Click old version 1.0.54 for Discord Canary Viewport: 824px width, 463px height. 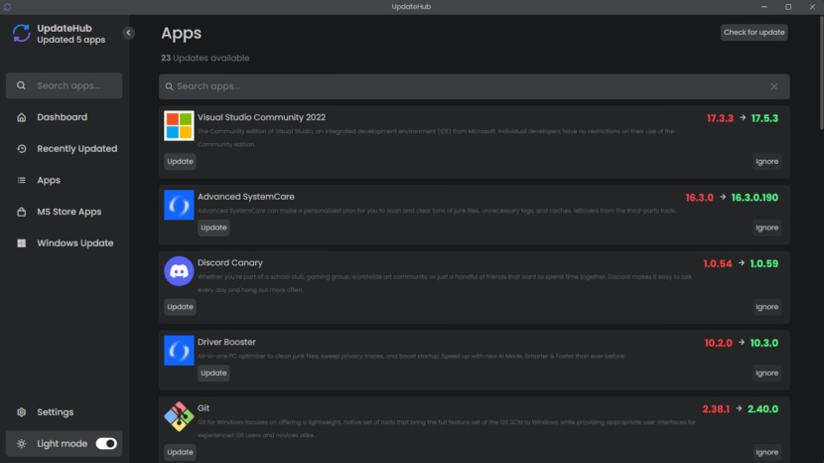[718, 263]
